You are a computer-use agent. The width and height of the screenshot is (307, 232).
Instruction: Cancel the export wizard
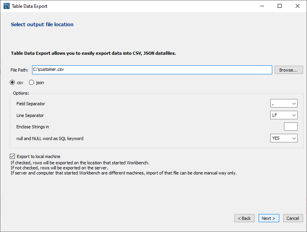(293, 218)
